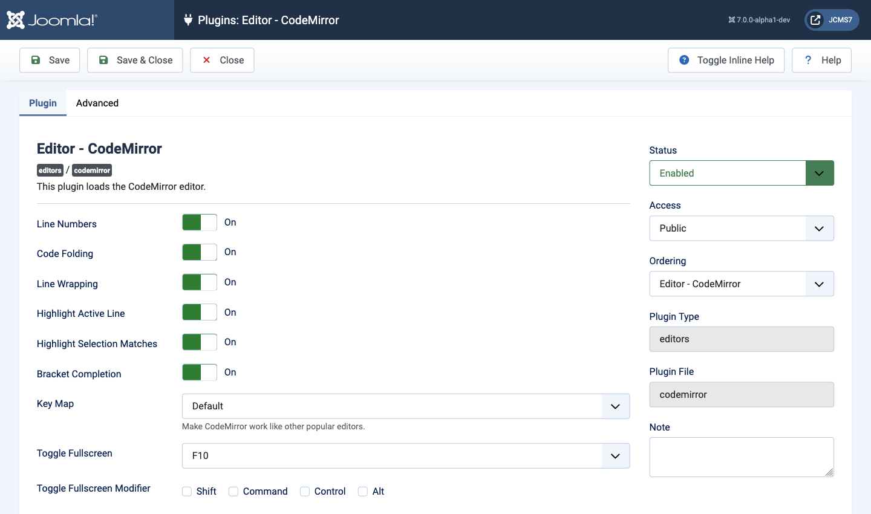Open the Key Map dropdown
The image size is (871, 514).
pyautogui.click(x=406, y=406)
